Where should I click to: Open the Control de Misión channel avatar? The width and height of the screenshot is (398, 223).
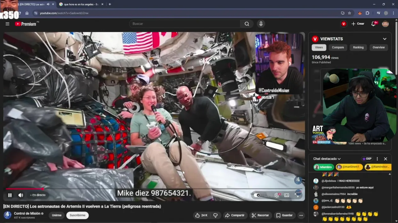pyautogui.click(x=7, y=215)
